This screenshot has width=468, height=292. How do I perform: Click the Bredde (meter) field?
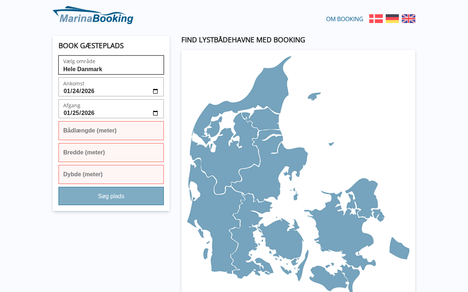click(x=111, y=153)
